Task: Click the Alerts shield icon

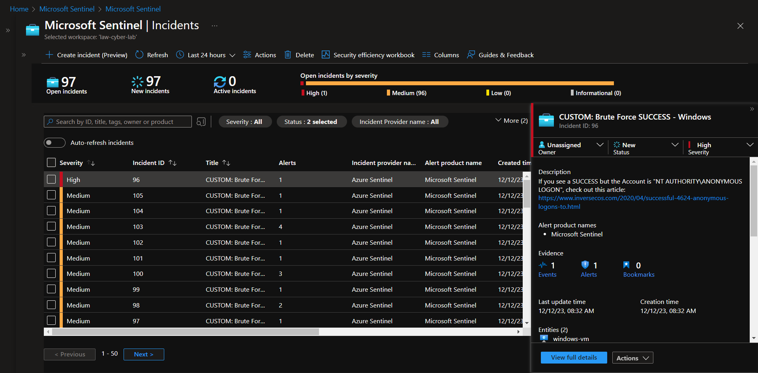Action: (x=585, y=265)
